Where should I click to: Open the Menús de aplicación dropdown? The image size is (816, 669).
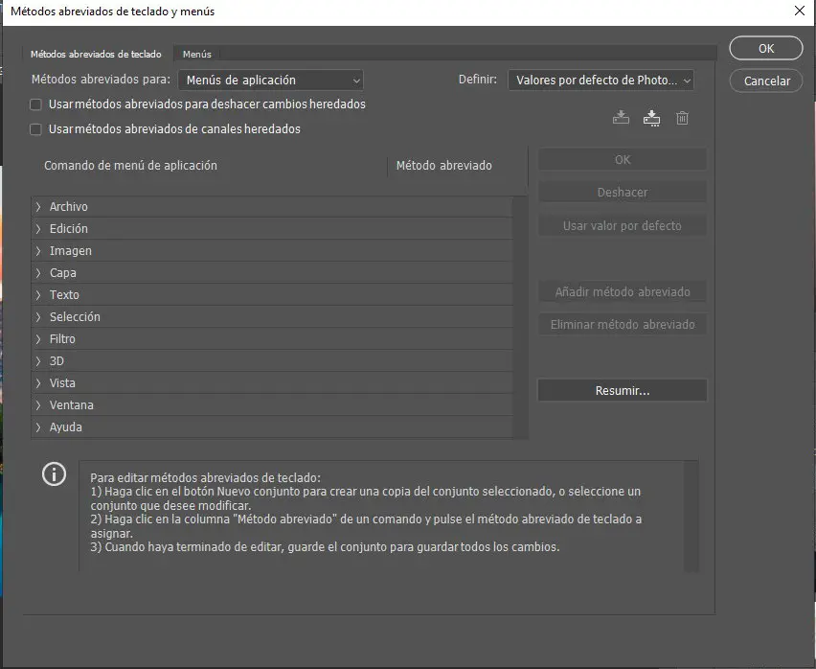pos(271,81)
